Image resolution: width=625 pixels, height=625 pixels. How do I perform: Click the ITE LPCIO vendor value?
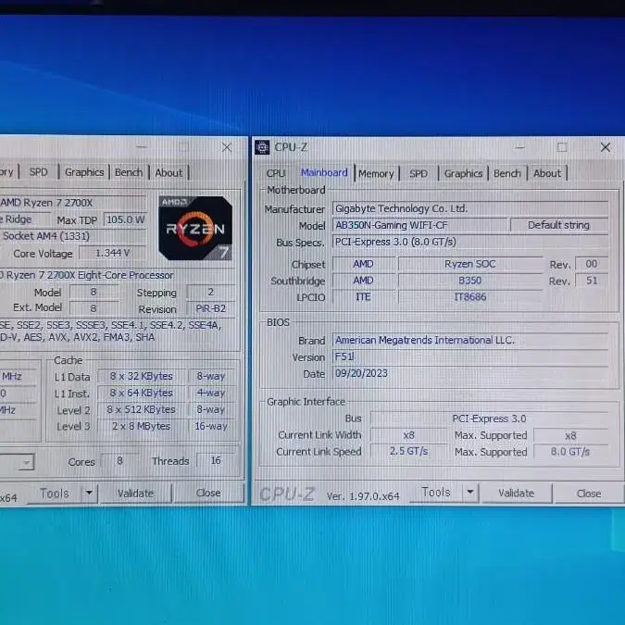[363, 297]
